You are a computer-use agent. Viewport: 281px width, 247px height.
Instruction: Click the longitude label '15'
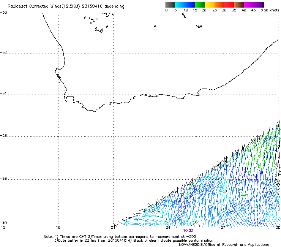(x=3, y=228)
